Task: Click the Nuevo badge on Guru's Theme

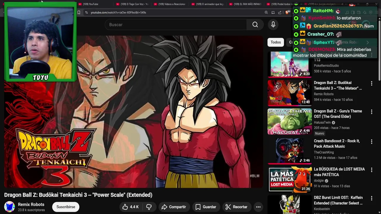Action: tap(320, 133)
